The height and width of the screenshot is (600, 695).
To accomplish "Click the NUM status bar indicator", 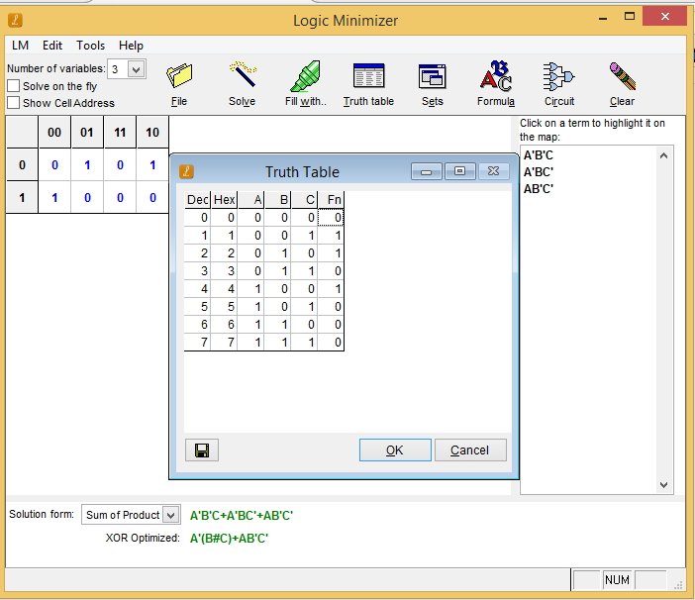I will pos(617,579).
